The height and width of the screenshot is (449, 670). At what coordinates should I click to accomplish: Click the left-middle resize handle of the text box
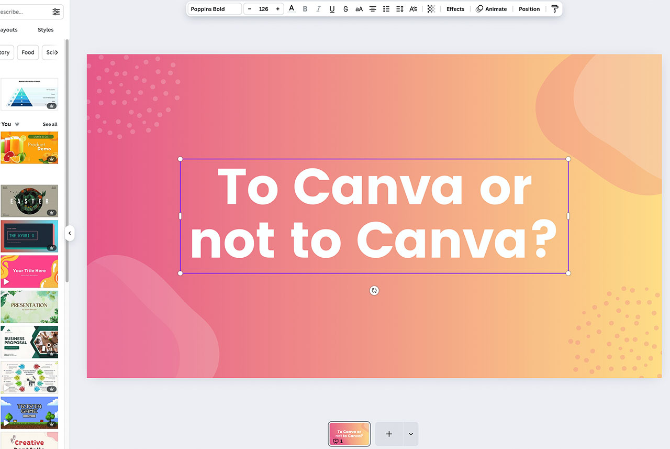coord(181,216)
